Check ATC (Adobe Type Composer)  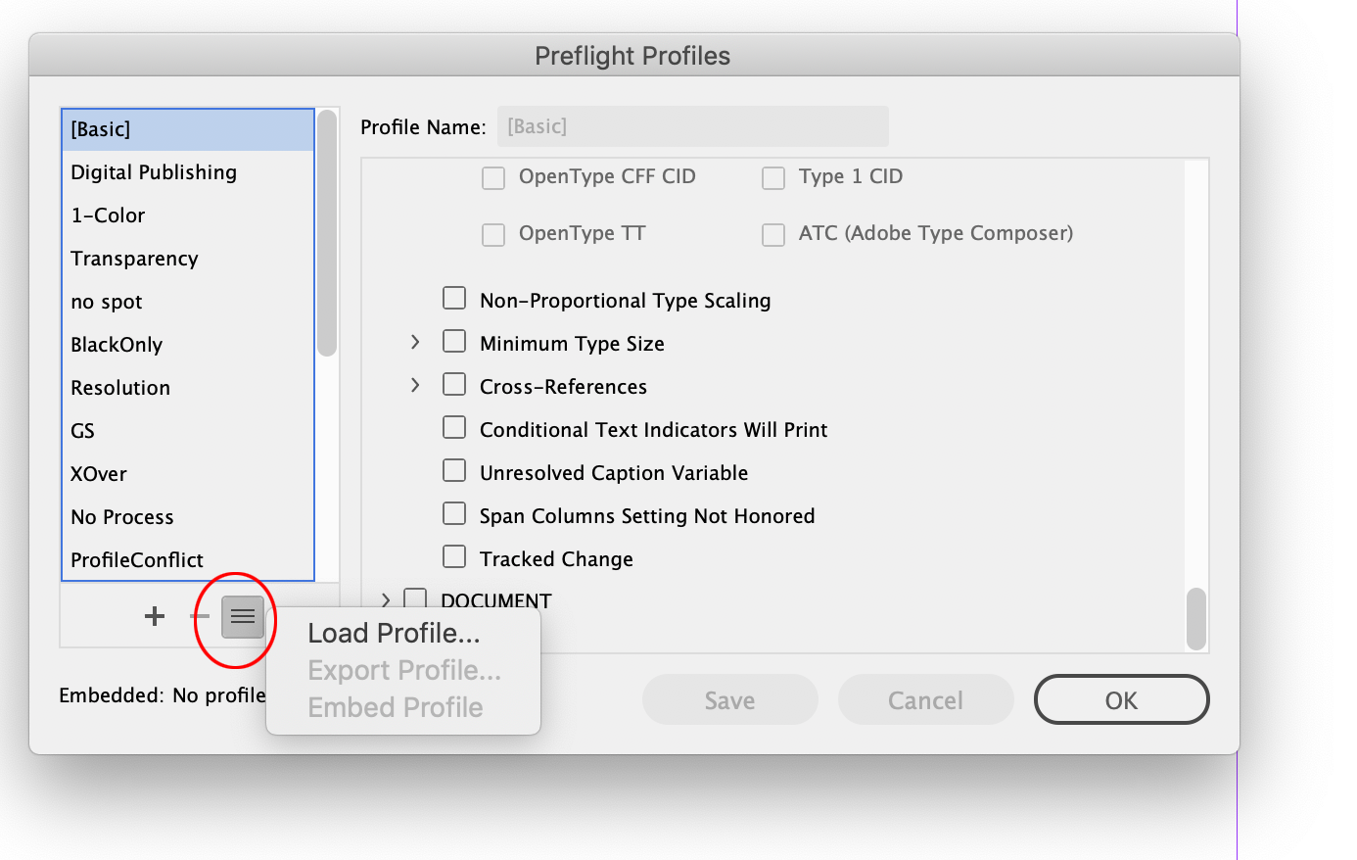(x=773, y=234)
